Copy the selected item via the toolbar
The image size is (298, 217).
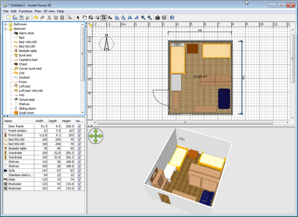pyautogui.click(x=56, y=18)
